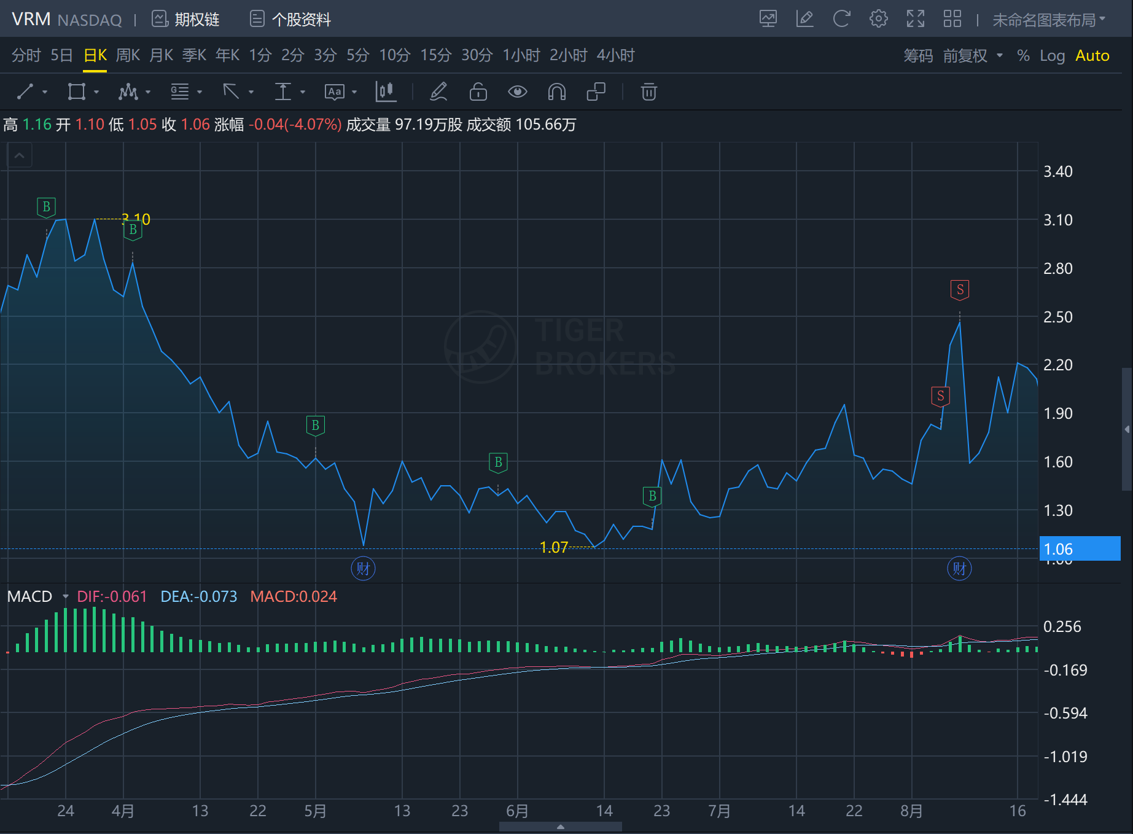Toggle Log scale mode
This screenshot has height=834, width=1133.
click(1052, 56)
